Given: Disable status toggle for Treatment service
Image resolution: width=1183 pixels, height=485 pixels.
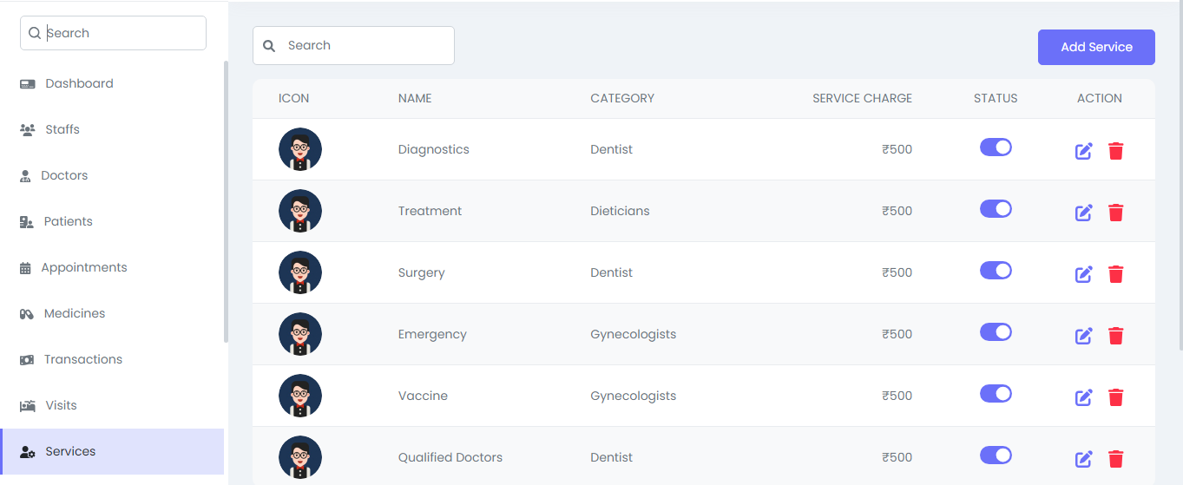Looking at the screenshot, I should [996, 209].
